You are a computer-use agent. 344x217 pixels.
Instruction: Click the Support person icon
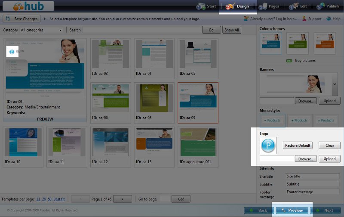point(304,19)
